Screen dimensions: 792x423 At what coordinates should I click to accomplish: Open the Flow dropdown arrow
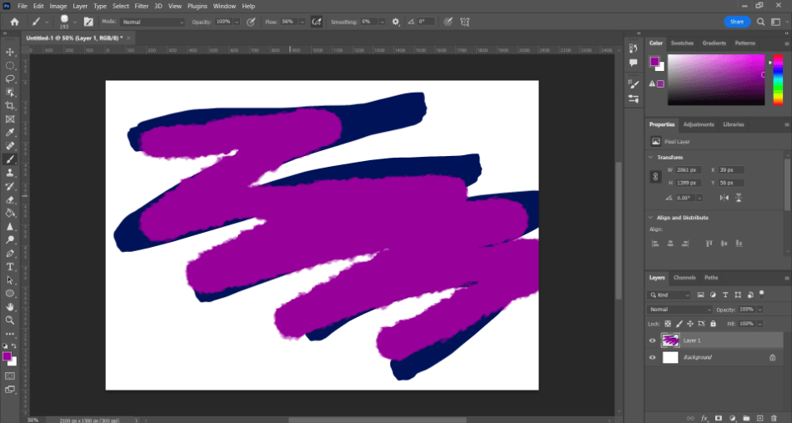pyautogui.click(x=302, y=22)
